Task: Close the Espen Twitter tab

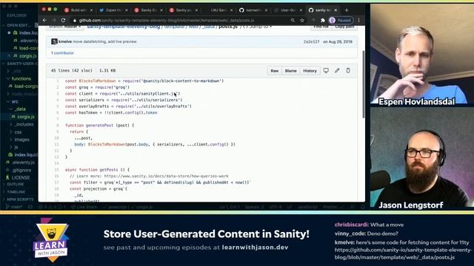Action: tap(127, 10)
